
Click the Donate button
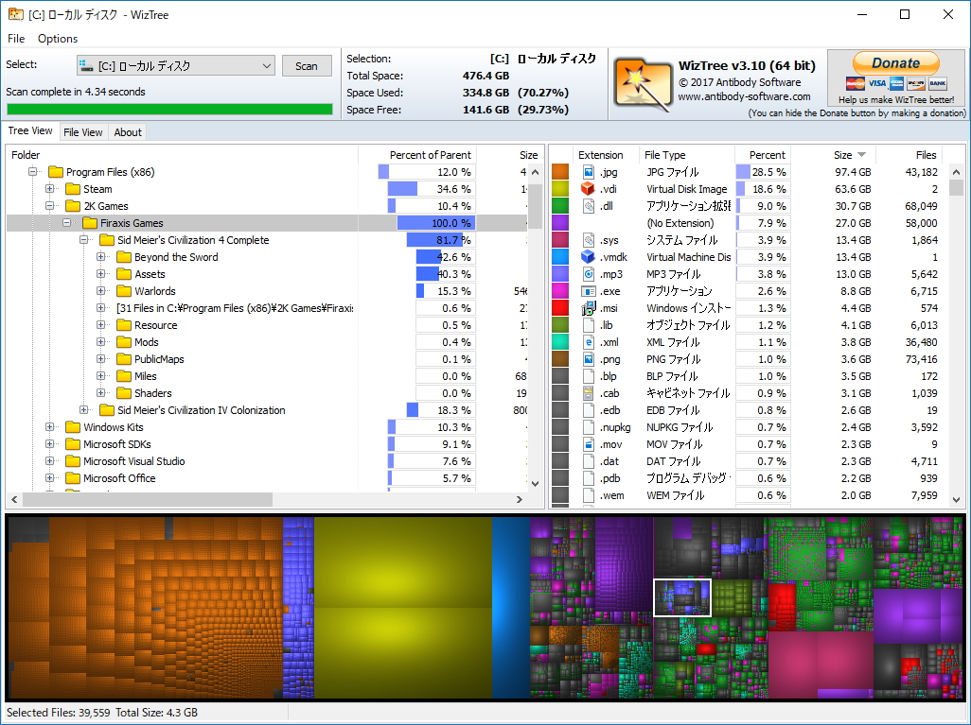pyautogui.click(x=894, y=62)
